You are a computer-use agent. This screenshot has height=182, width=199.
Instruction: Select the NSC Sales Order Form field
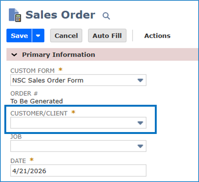[x=72, y=80]
